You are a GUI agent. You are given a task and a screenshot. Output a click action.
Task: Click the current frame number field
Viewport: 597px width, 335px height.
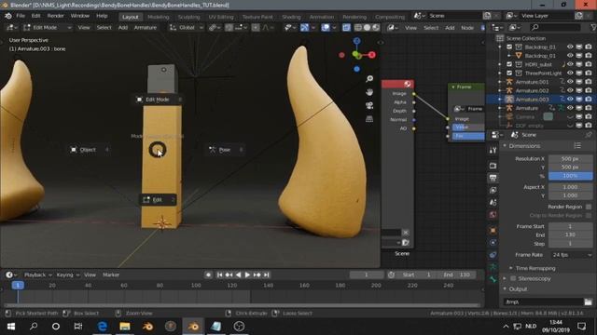coord(367,275)
